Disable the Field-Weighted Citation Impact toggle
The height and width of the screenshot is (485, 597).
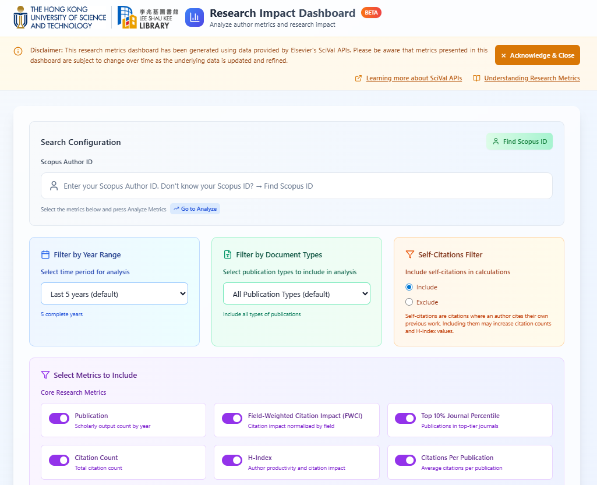pos(232,419)
